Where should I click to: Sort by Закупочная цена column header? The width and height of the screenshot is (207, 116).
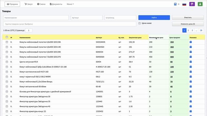135,38
